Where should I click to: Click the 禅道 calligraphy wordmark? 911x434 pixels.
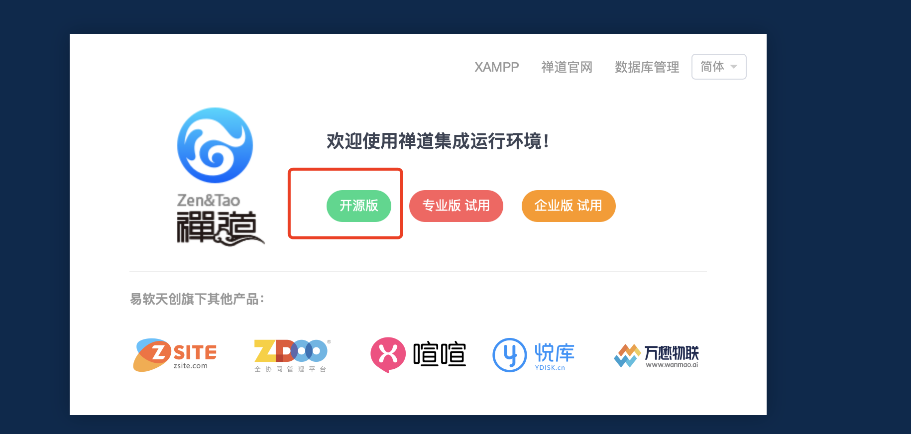pos(221,228)
